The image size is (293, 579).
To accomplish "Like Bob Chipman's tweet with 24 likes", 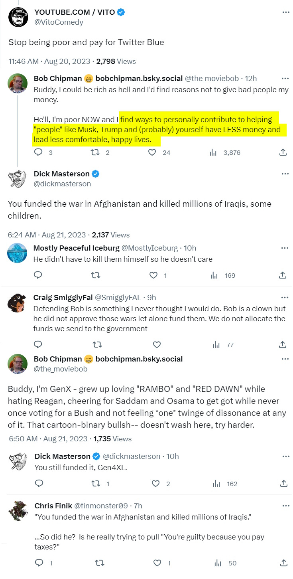I will coord(151,152).
